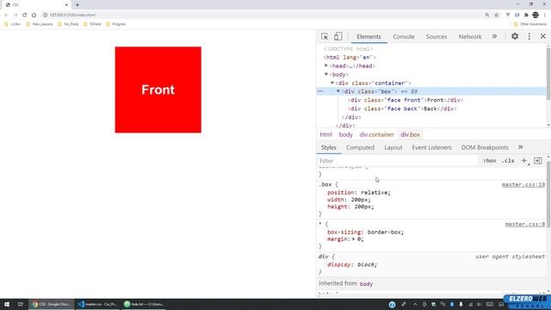The height and width of the screenshot is (310, 551).
Task: Open the Task View taskbar icon
Action: (21, 304)
